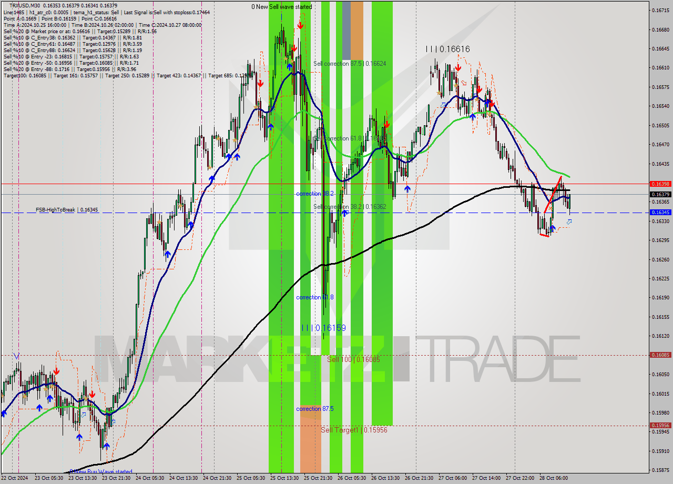Click the 0.16225 price axis label

pos(660,279)
